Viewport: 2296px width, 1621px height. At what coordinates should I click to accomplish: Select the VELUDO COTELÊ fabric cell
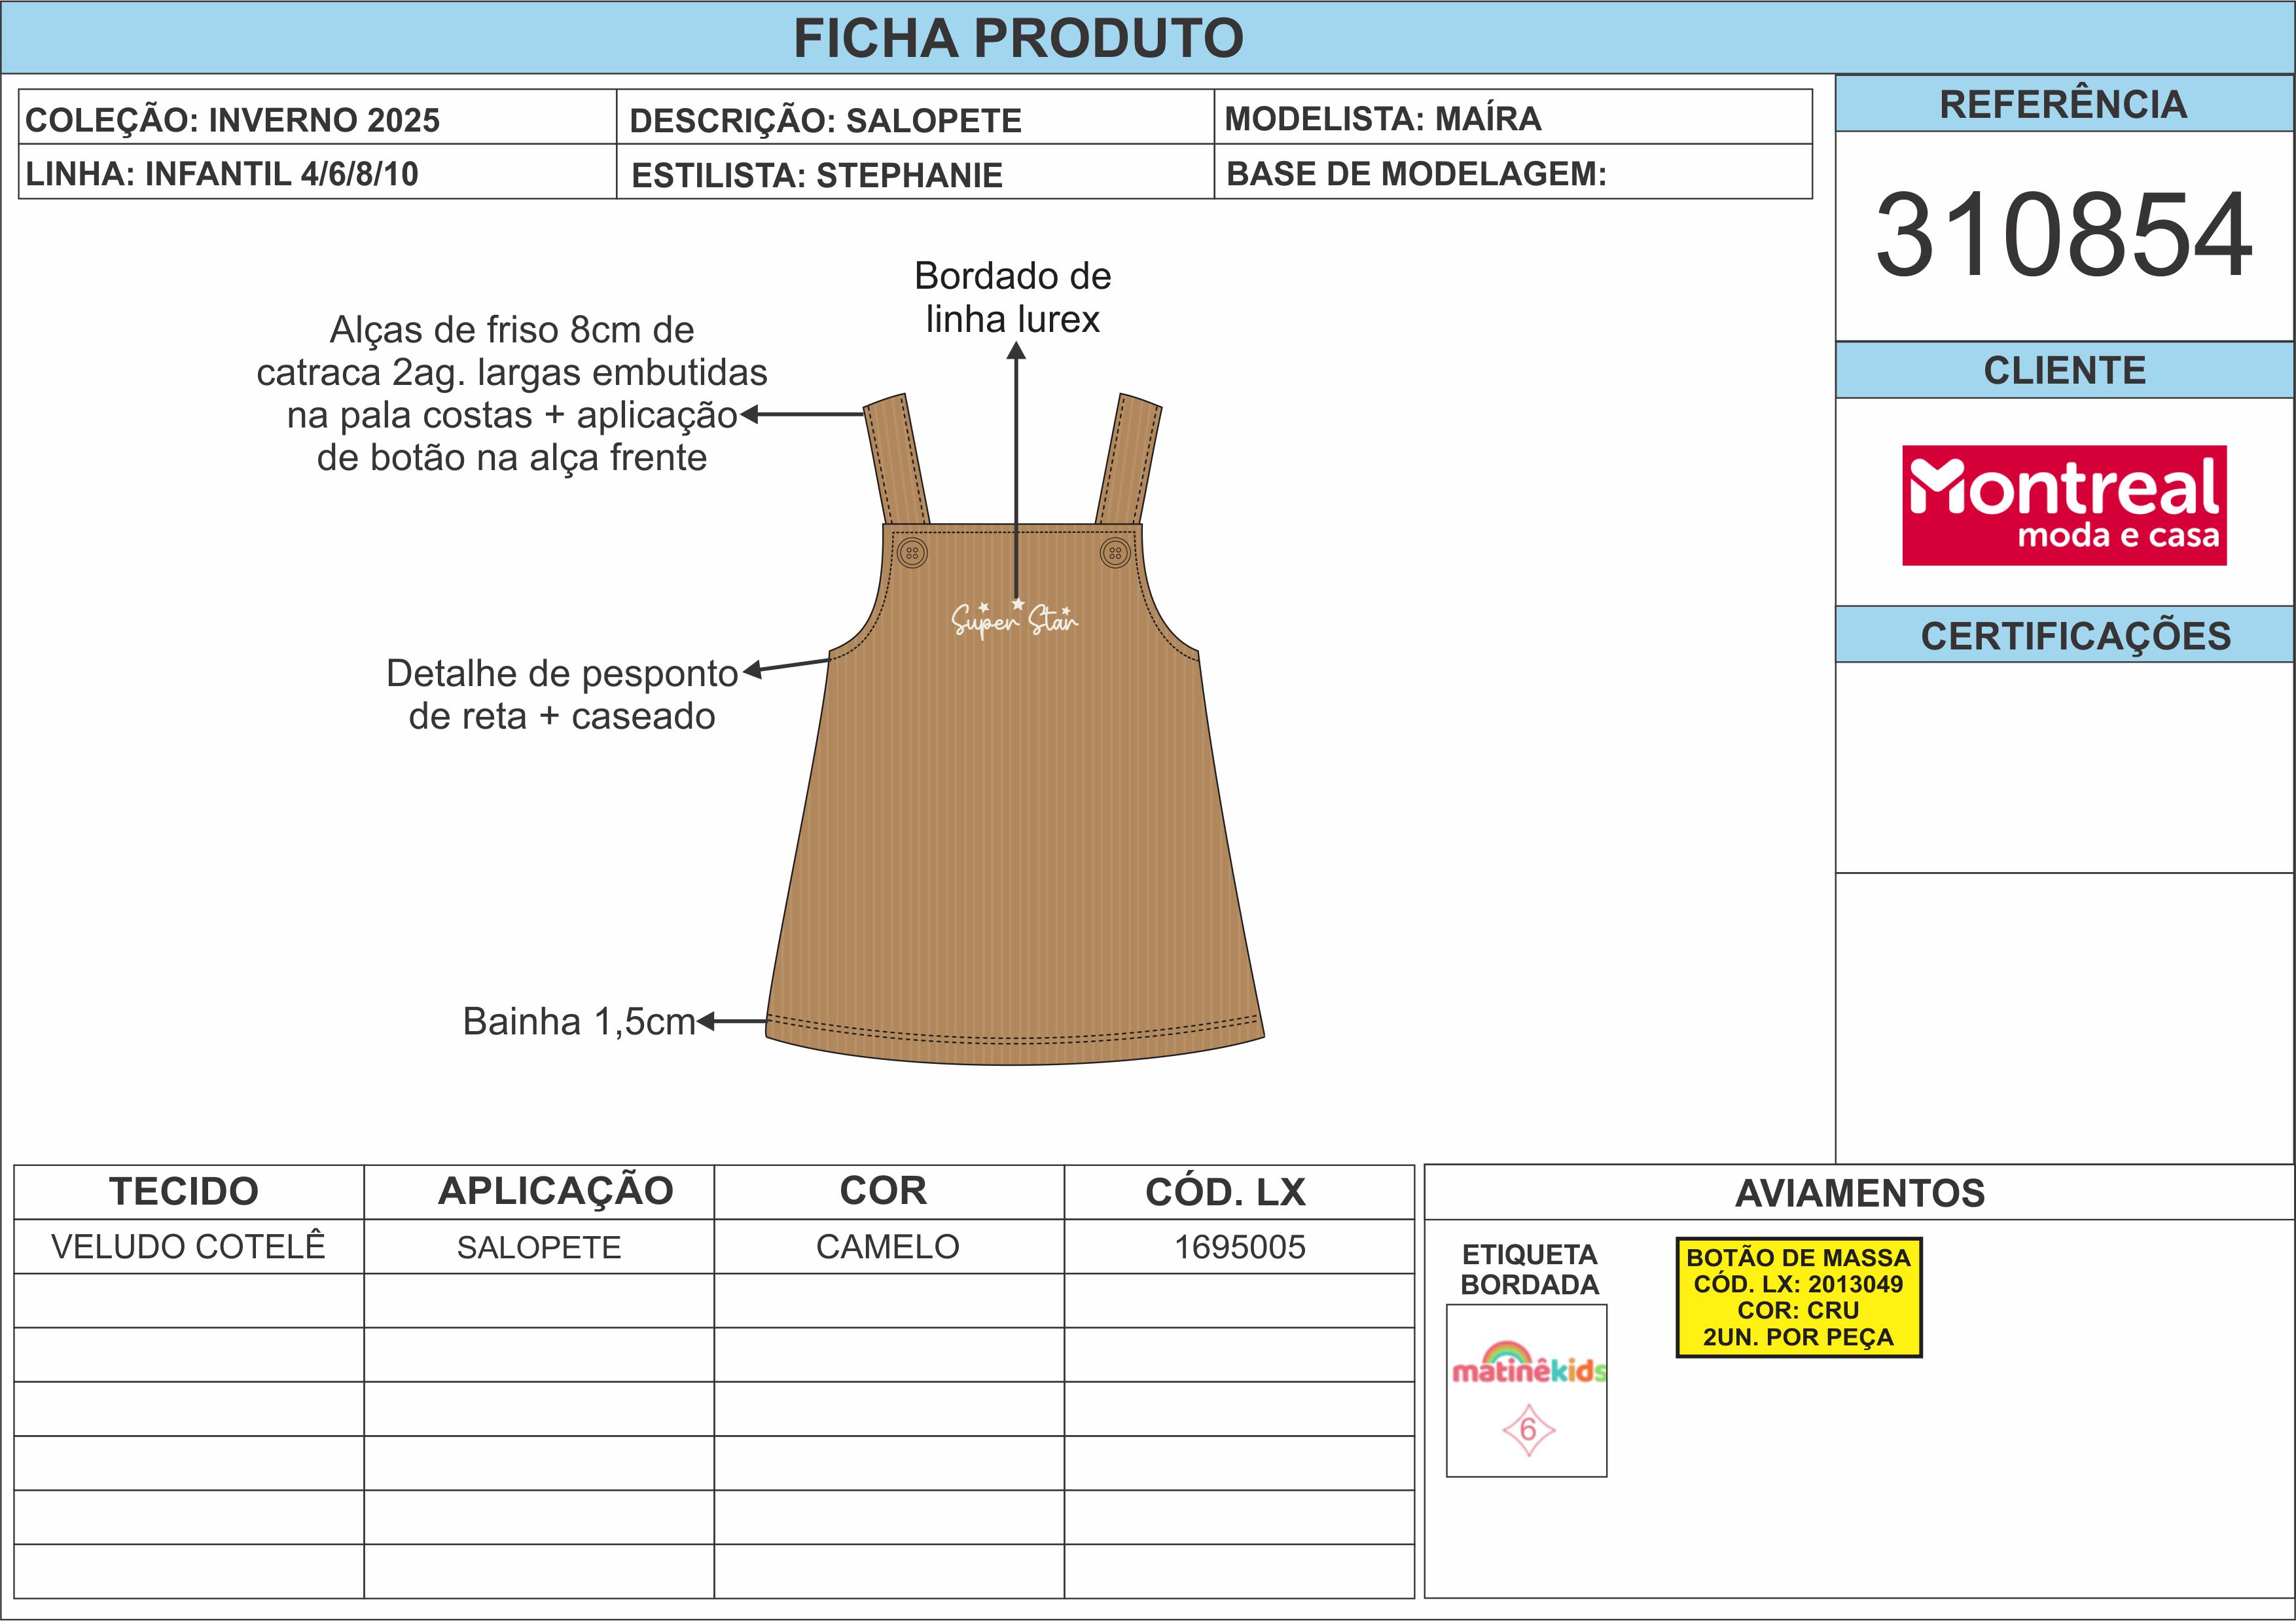pos(188,1247)
